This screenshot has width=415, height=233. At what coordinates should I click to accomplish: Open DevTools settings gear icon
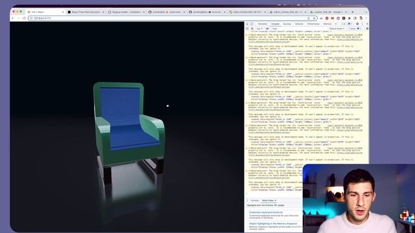[357, 24]
